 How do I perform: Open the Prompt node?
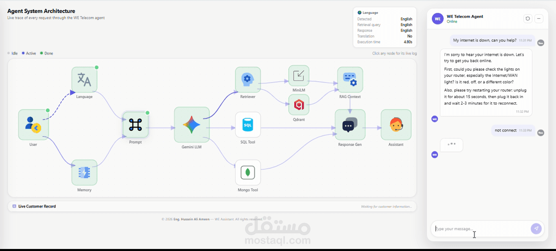point(136,125)
